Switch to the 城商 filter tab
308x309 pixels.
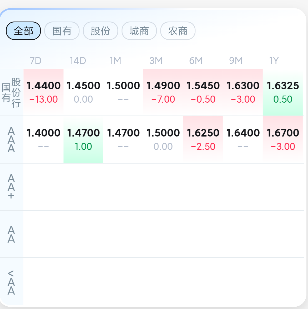[x=139, y=31]
